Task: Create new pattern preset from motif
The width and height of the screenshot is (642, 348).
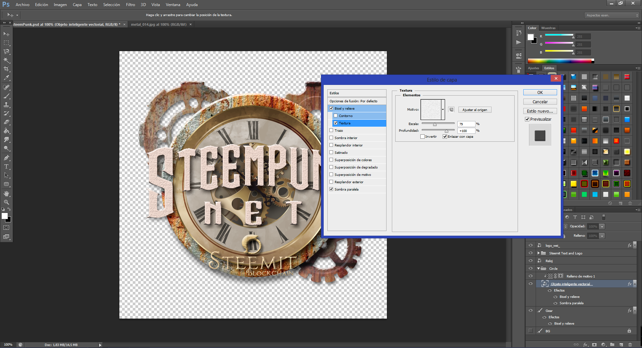Action: pyautogui.click(x=451, y=110)
